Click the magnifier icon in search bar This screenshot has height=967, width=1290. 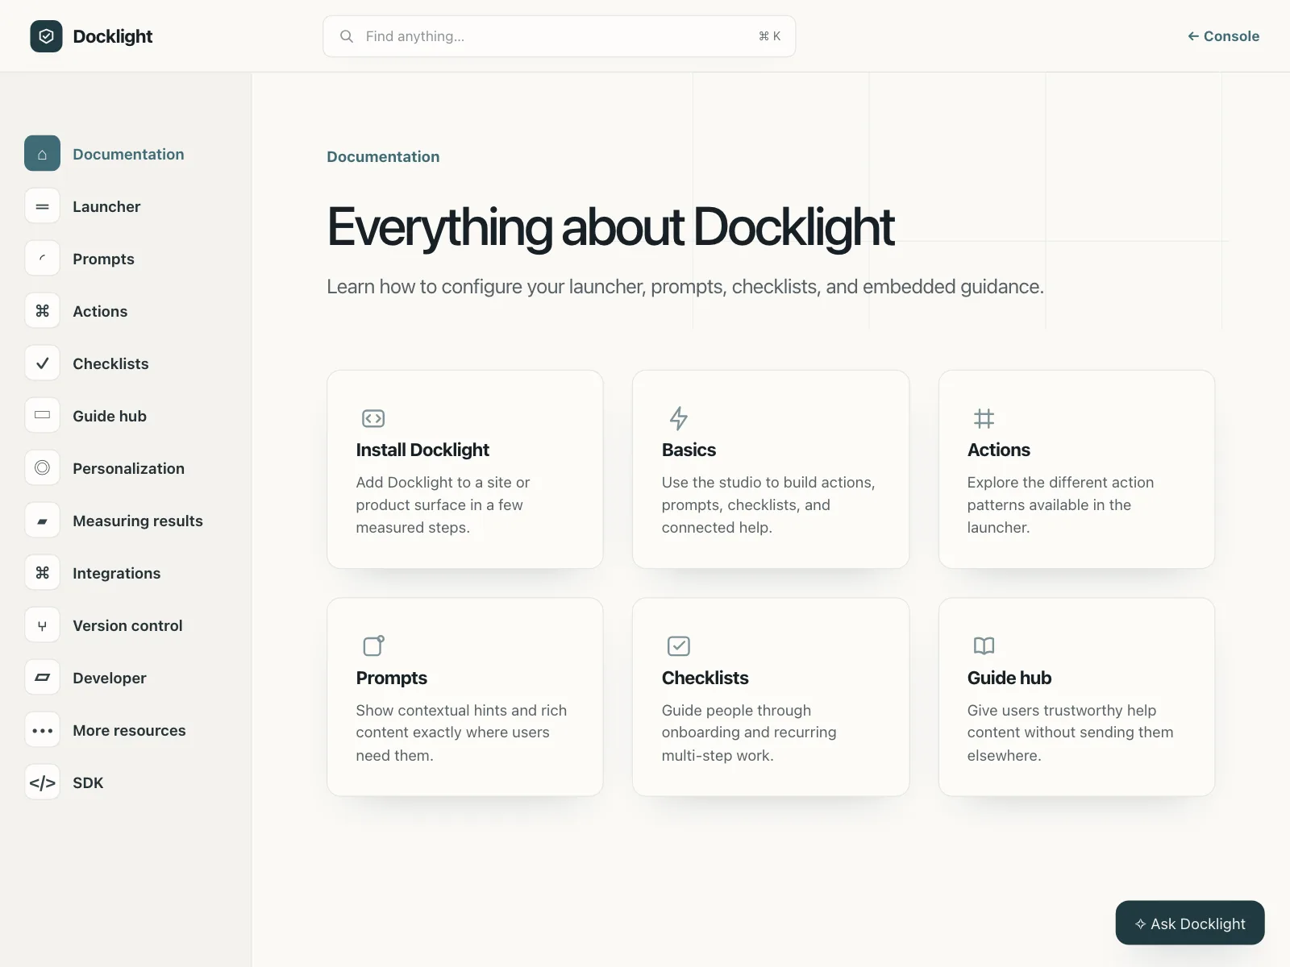click(x=347, y=36)
